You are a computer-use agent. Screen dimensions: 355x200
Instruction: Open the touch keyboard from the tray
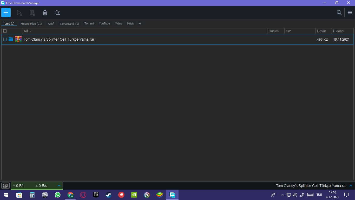click(x=310, y=195)
